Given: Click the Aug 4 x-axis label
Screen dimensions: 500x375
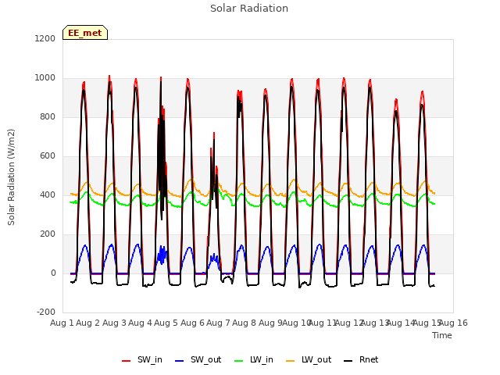Looking at the screenshot, I should point(140,323).
